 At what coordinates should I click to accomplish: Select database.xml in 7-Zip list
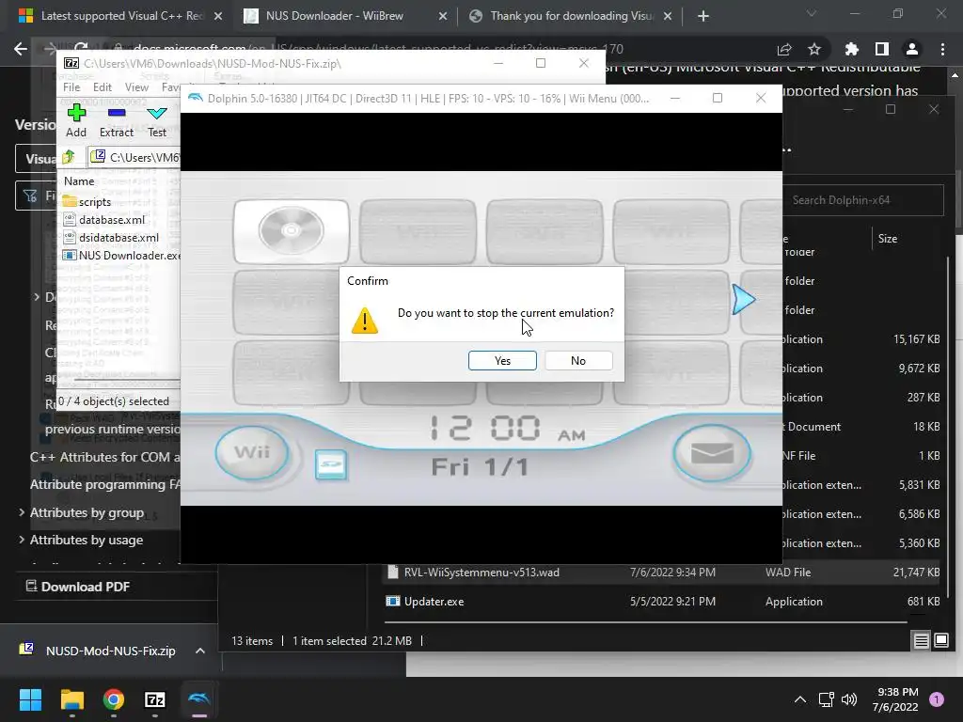111,220
